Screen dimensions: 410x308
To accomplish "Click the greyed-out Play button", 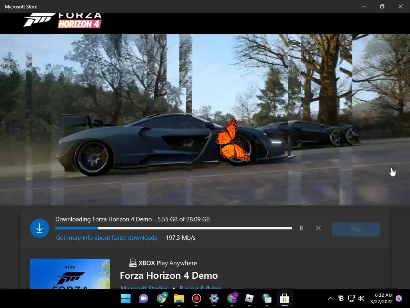I will pos(356,229).
